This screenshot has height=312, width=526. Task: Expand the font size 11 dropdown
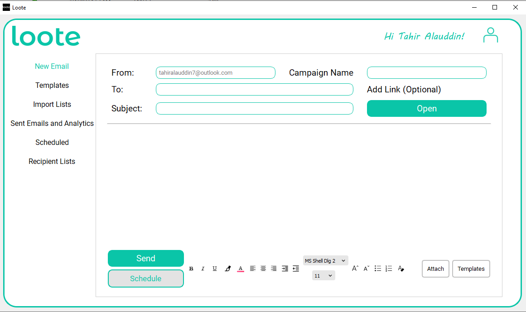[323, 276]
